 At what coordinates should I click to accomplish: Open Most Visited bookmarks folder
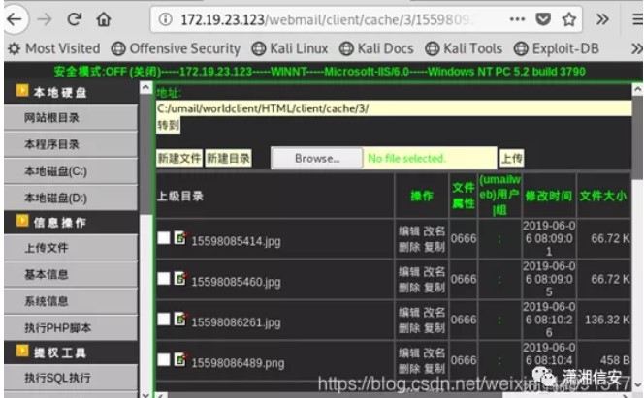point(54,48)
